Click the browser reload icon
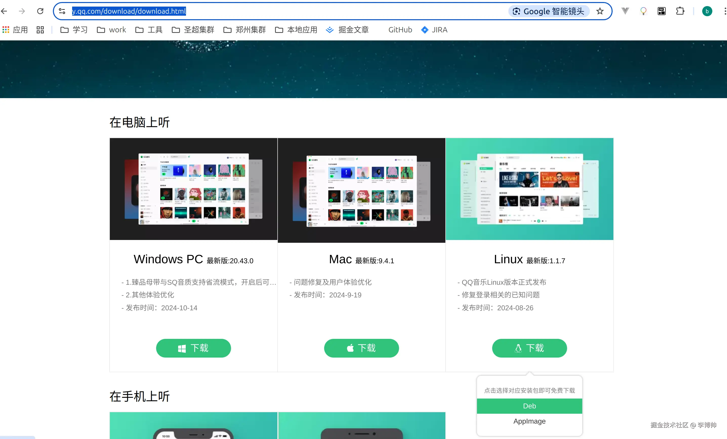Screen dimensions: 727x439 (x=40, y=11)
